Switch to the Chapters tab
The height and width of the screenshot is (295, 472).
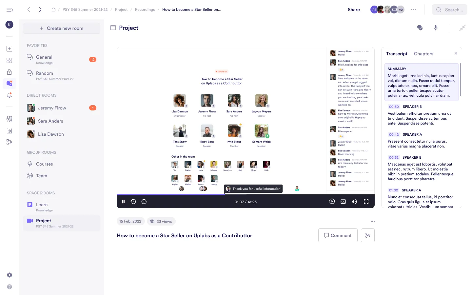click(423, 54)
